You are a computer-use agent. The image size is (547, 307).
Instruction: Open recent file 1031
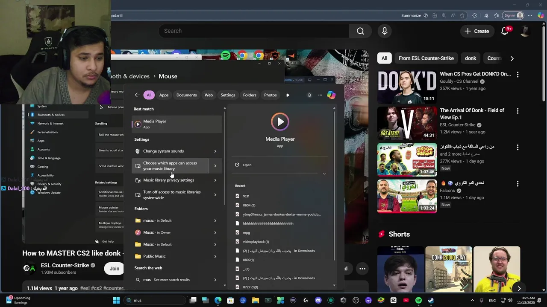click(246, 196)
